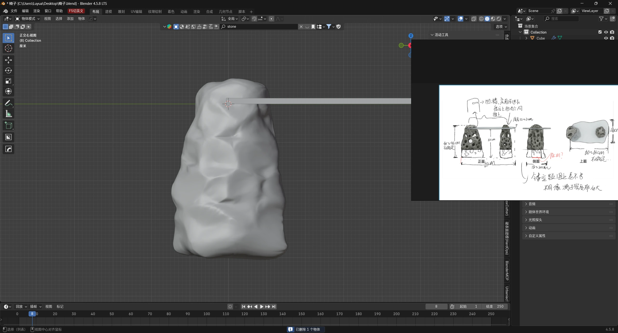This screenshot has width=618, height=333.
Task: Jump to the timeline start frame
Action: [243, 306]
